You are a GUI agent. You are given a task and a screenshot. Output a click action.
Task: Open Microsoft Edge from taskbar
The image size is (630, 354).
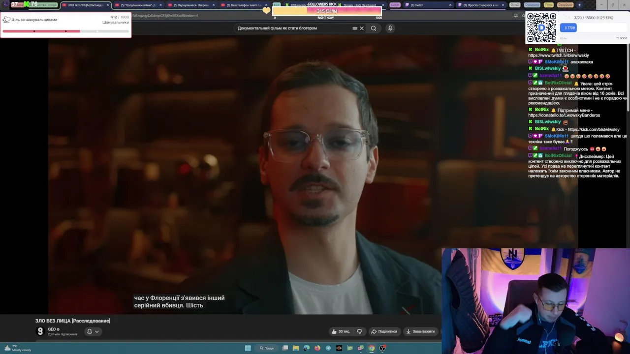307,348
